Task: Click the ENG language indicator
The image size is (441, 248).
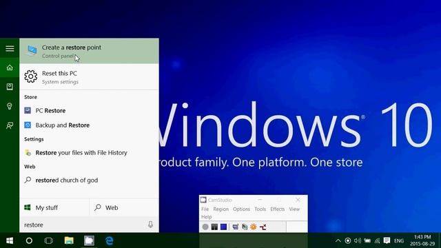Action: (399, 241)
